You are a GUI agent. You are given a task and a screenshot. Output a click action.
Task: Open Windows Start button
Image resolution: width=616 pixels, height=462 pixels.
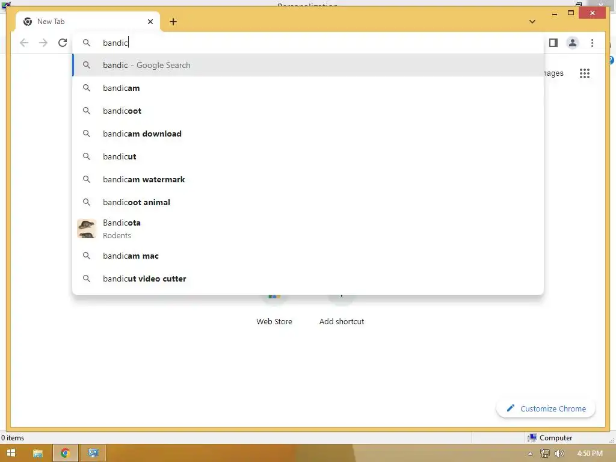coord(11,453)
